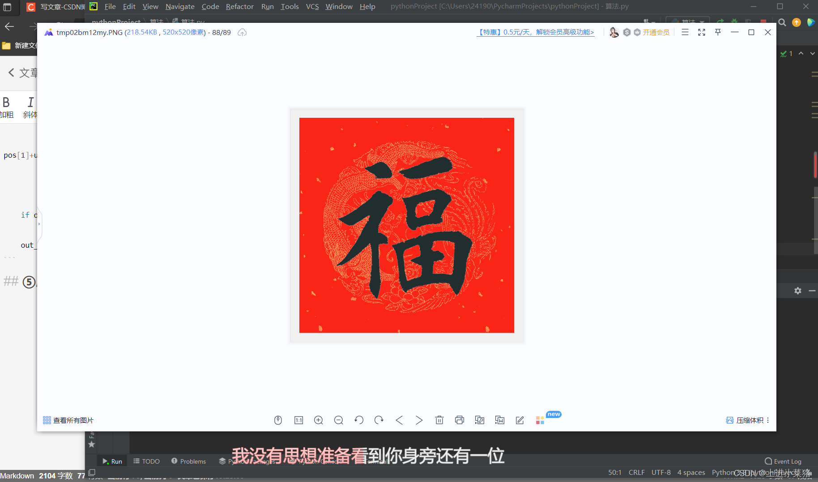818x482 pixels.
Task: Zoom out of the image
Action: pyautogui.click(x=339, y=420)
